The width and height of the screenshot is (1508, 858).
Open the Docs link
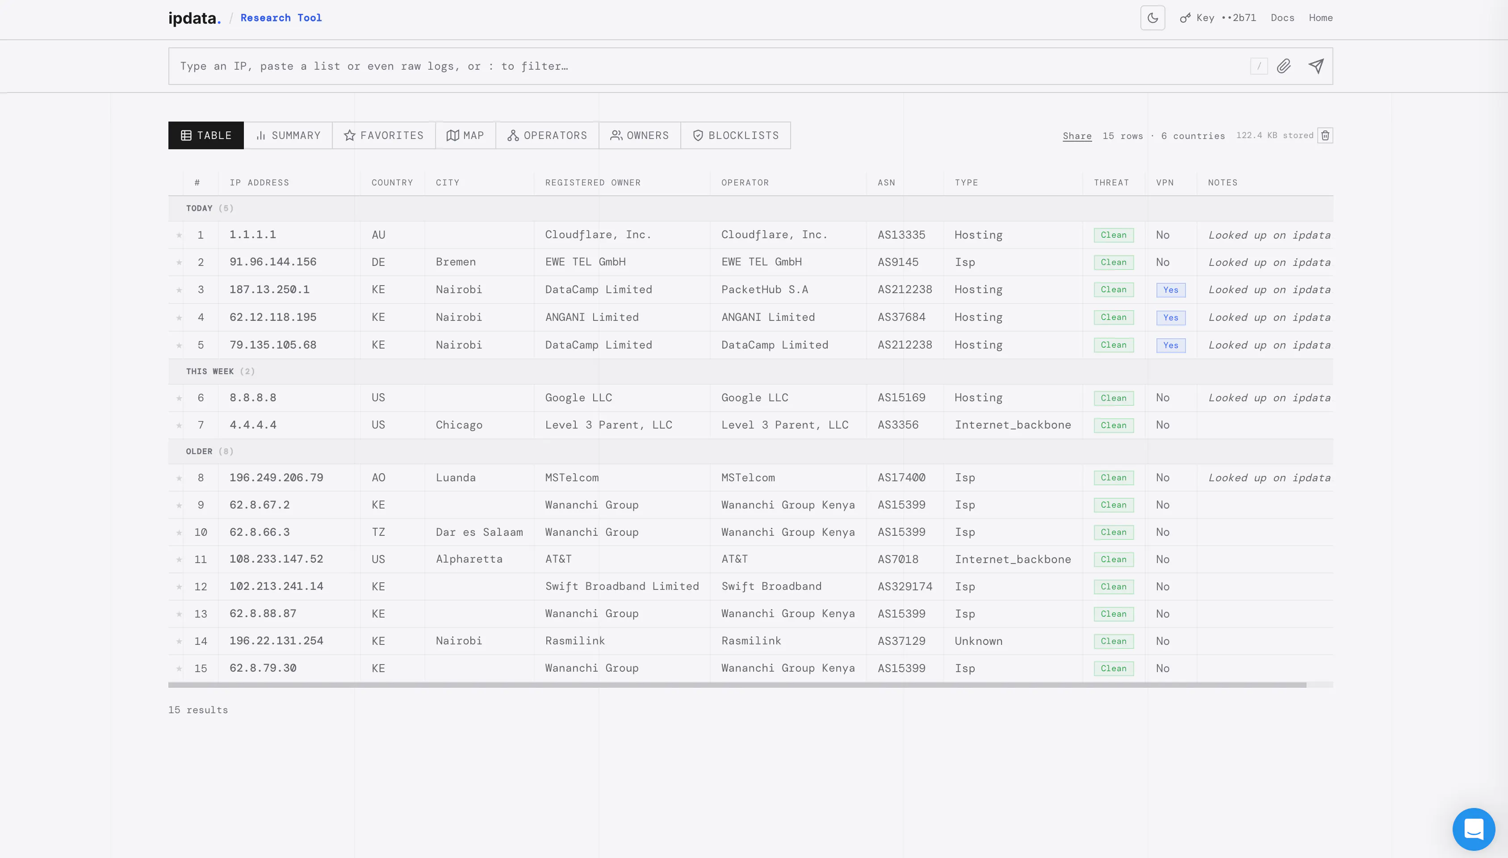click(x=1282, y=18)
